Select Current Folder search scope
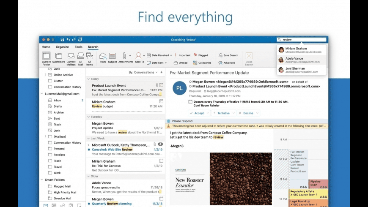368x207 pixels. (x=46, y=59)
